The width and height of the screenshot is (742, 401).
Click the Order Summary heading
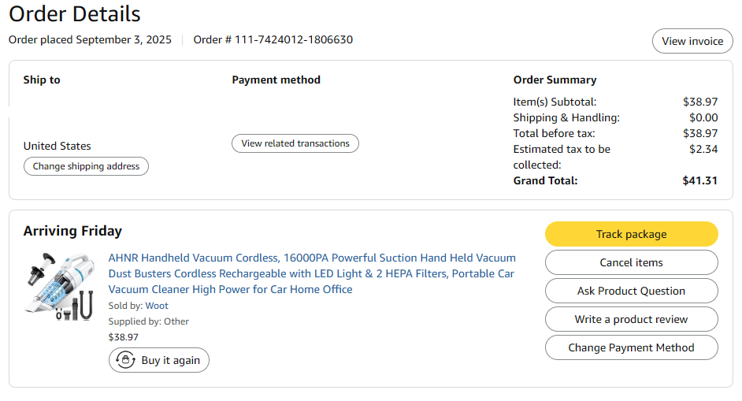(x=555, y=80)
